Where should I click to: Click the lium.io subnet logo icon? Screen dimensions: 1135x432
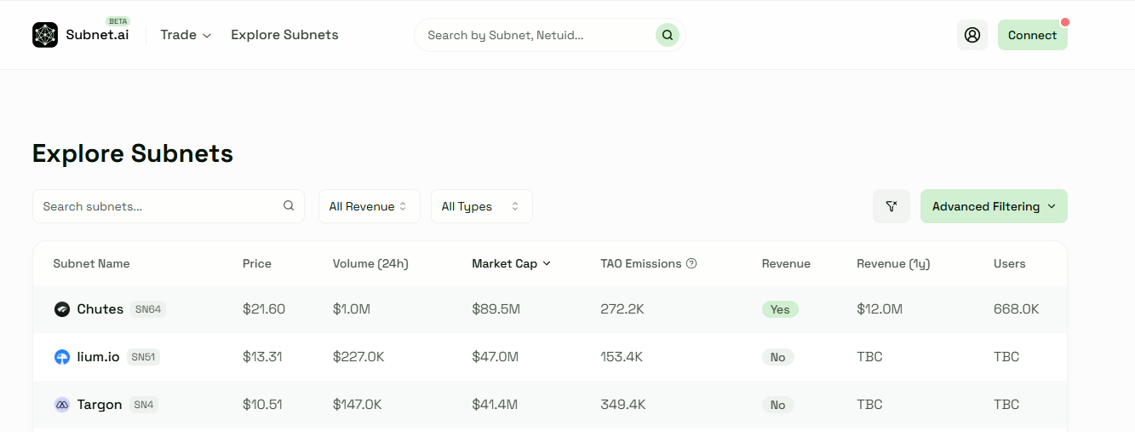[x=62, y=357]
